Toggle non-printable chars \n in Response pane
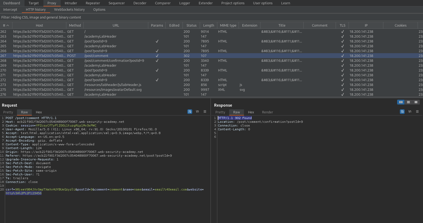 [410, 112]
